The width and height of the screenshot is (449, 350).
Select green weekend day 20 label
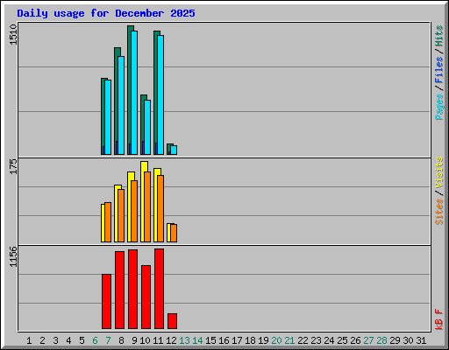276,340
